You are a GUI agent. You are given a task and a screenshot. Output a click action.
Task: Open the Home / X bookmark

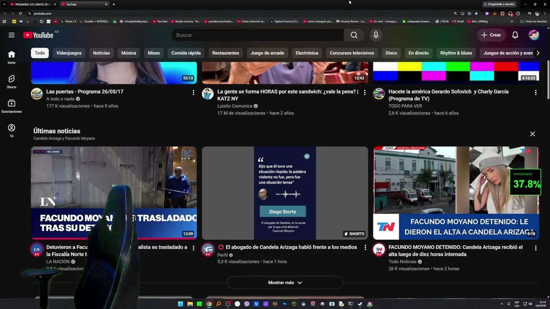click(x=68, y=21)
